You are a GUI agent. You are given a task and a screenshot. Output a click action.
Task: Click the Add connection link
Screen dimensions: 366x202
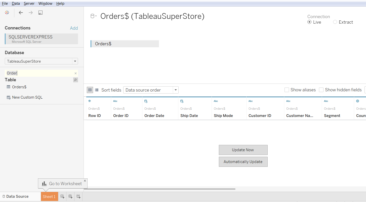coord(74,28)
